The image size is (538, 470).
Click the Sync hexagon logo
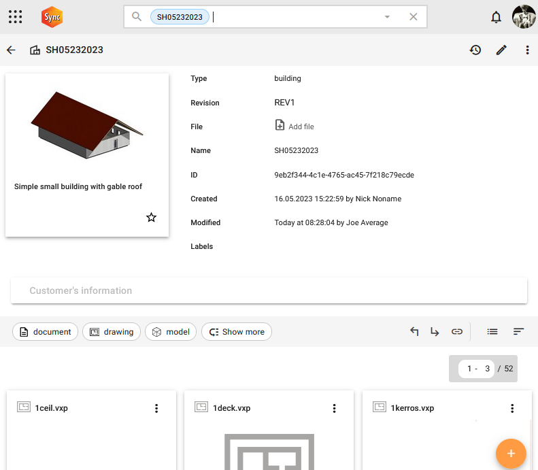coord(52,17)
